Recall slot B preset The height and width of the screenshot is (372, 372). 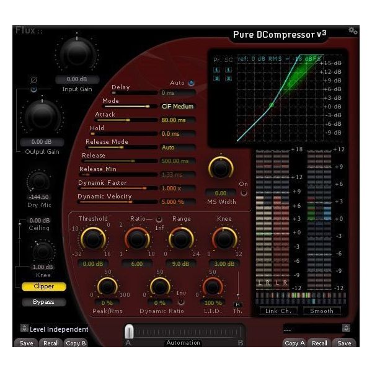(x=319, y=343)
